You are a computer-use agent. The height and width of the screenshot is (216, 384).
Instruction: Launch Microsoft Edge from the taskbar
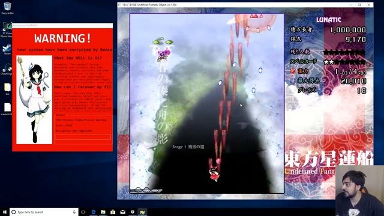click(x=94, y=212)
